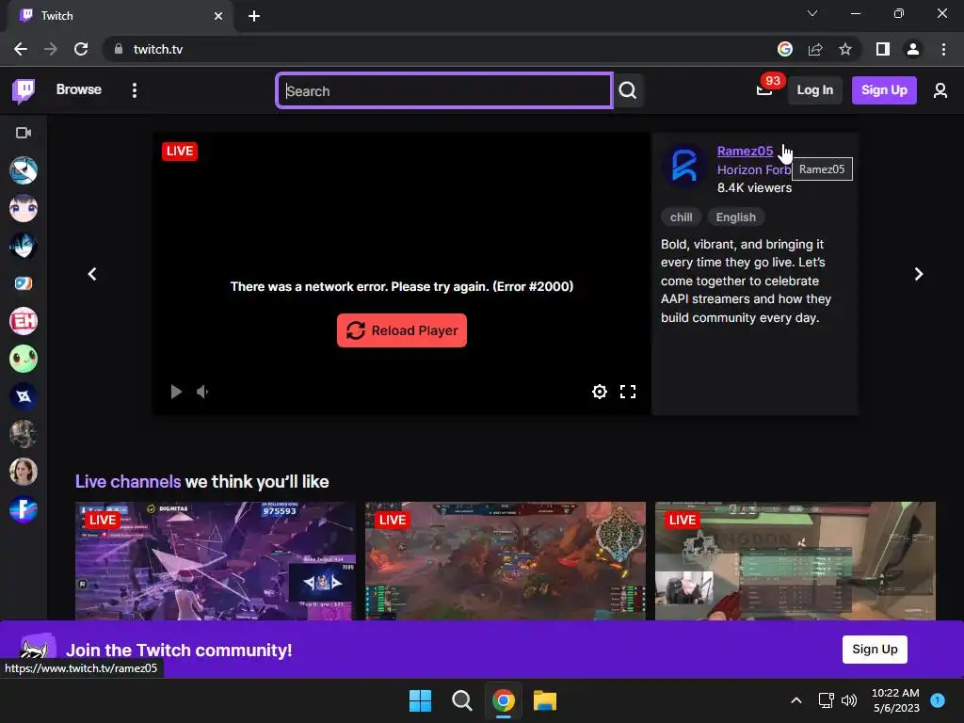The height and width of the screenshot is (723, 964).
Task: Open the Browse page
Action: 79,89
